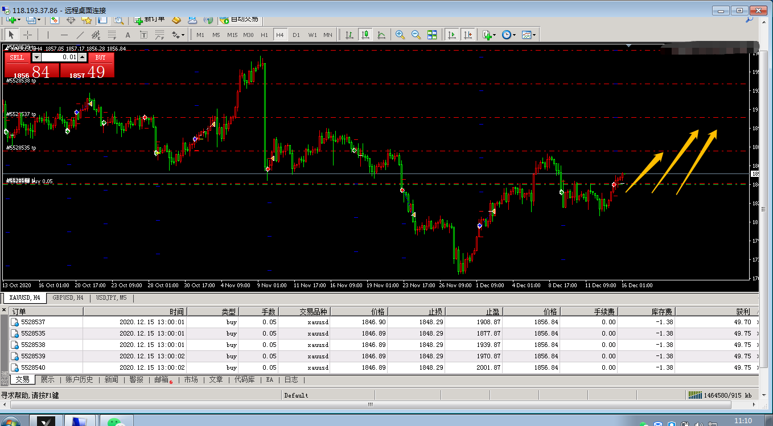Select the H1 timeframe
This screenshot has width=773, height=426.
pos(264,35)
